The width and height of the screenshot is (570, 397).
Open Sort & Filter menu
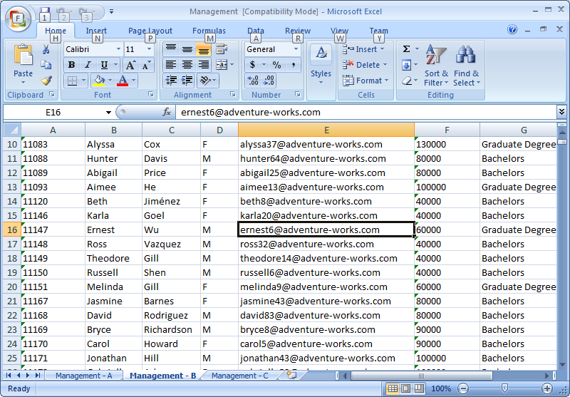pos(436,66)
